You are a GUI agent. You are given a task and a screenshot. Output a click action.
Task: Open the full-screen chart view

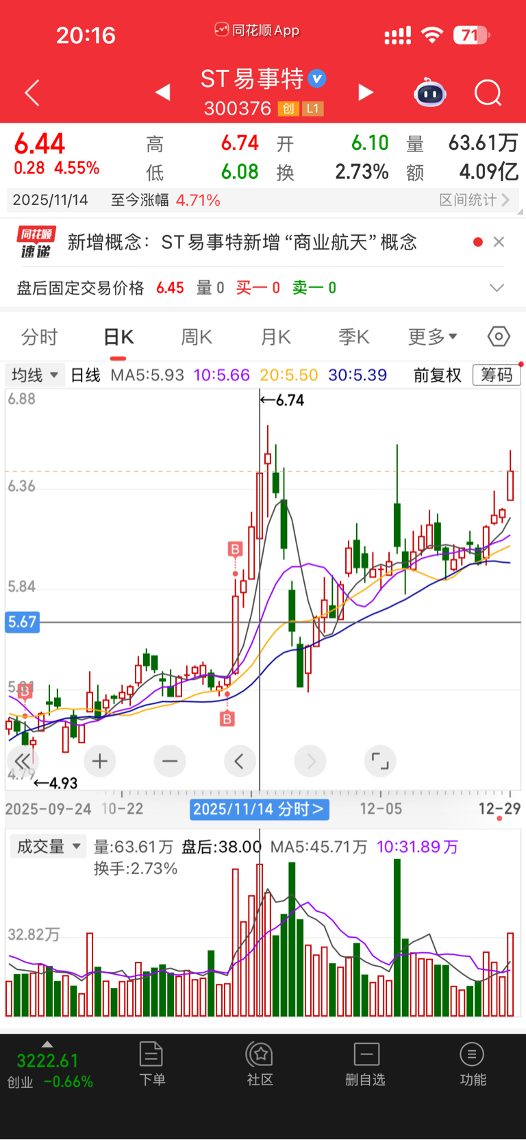380,761
